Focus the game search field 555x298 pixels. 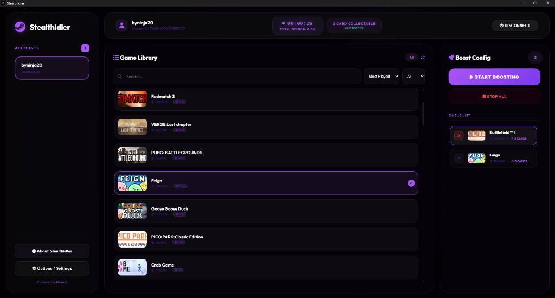click(x=237, y=77)
